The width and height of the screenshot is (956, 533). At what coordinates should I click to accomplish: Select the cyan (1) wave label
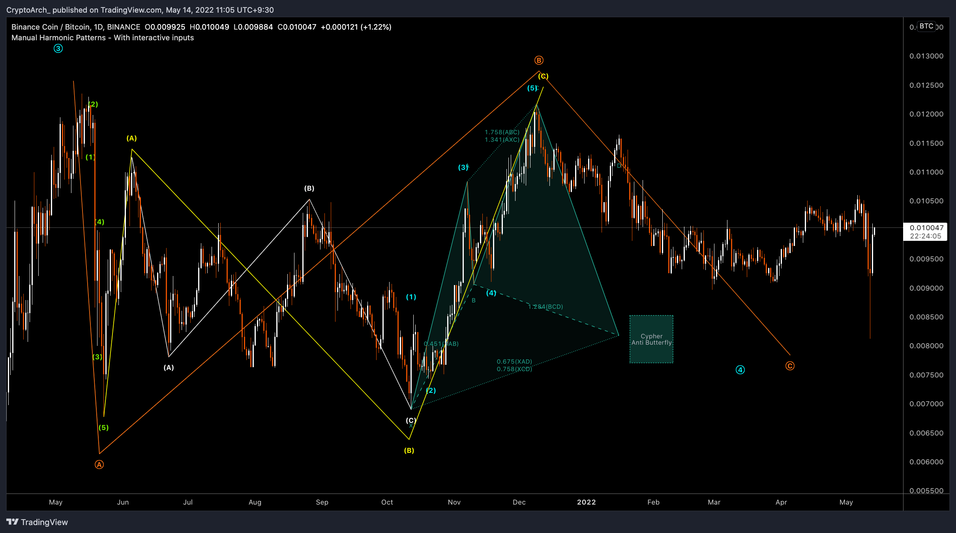tap(411, 297)
